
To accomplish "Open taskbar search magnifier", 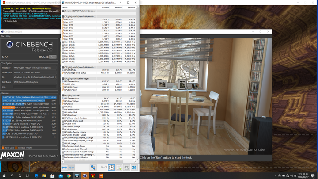I will tap(12, 175).
